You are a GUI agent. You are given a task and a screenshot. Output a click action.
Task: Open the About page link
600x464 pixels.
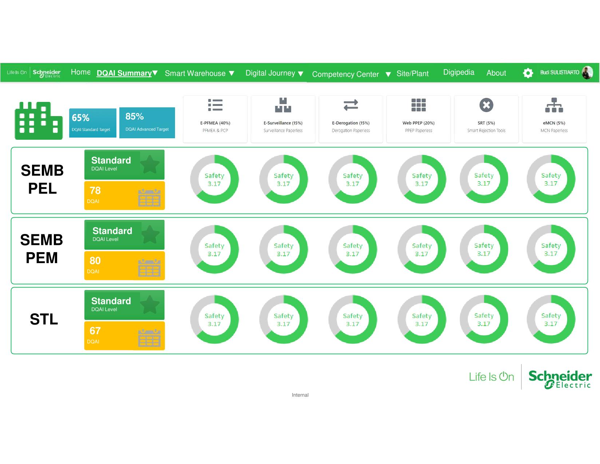[x=496, y=73]
